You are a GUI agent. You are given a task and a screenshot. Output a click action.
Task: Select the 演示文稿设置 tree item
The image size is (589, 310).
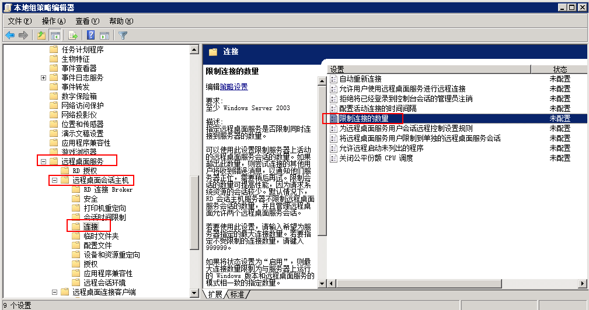pyautogui.click(x=82, y=133)
